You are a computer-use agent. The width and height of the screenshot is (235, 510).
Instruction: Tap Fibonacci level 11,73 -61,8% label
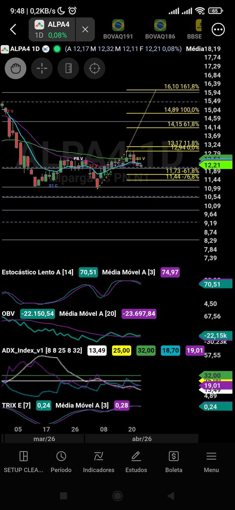tap(182, 170)
